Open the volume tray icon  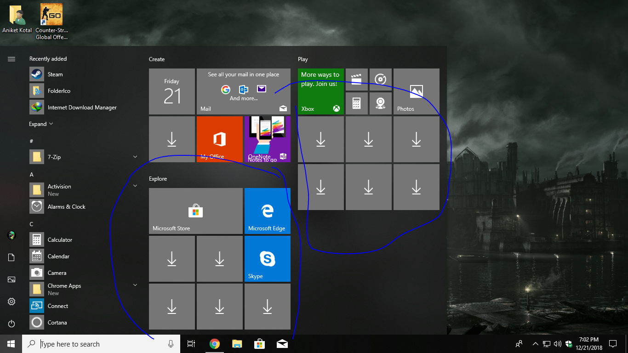click(558, 344)
